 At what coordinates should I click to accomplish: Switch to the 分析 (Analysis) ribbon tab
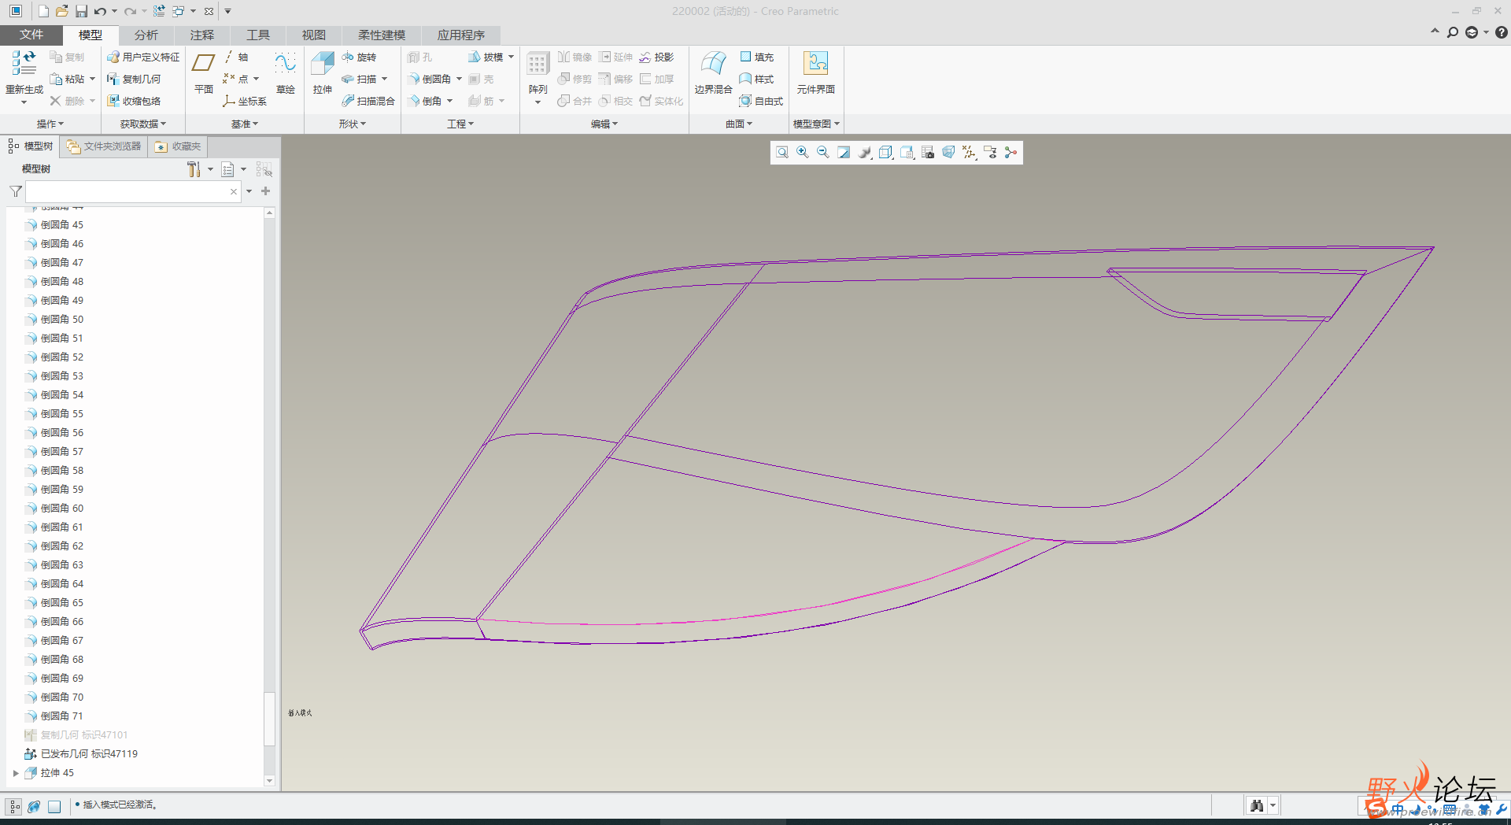click(x=146, y=35)
